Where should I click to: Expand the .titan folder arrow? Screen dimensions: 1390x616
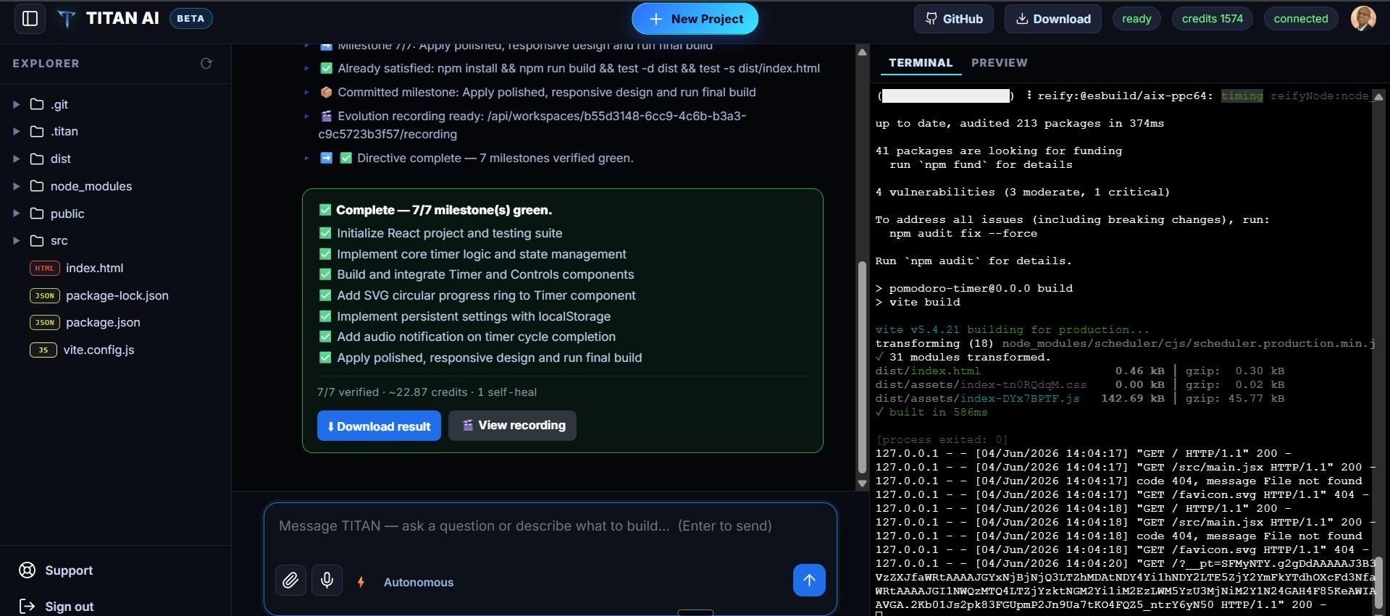point(16,131)
